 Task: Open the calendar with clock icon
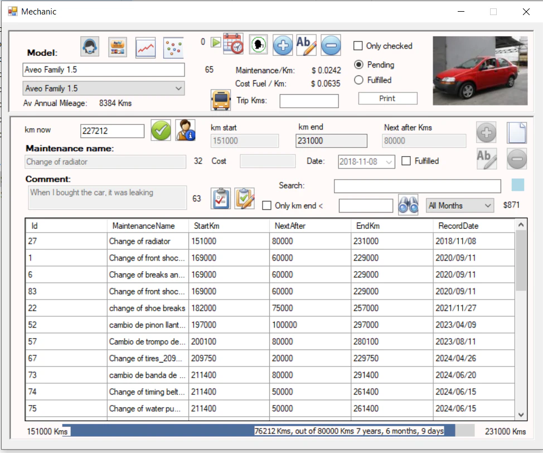click(233, 44)
